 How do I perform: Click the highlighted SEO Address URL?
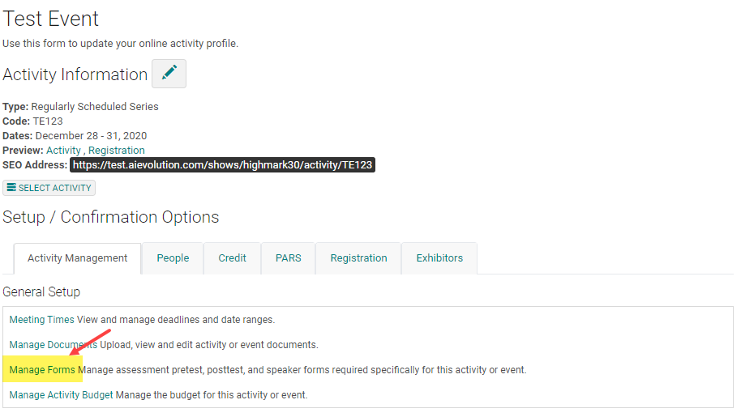pyautogui.click(x=223, y=165)
